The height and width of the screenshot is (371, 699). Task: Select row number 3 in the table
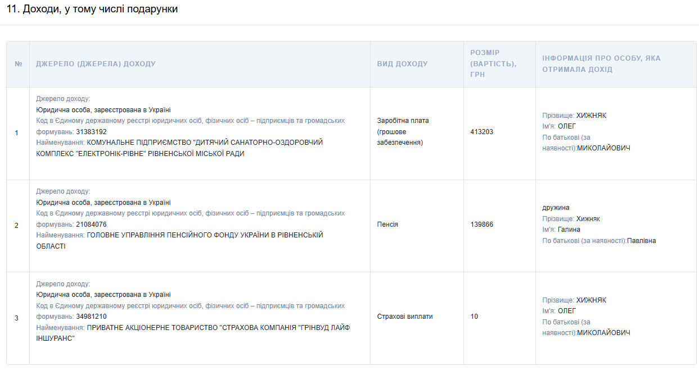[16, 318]
